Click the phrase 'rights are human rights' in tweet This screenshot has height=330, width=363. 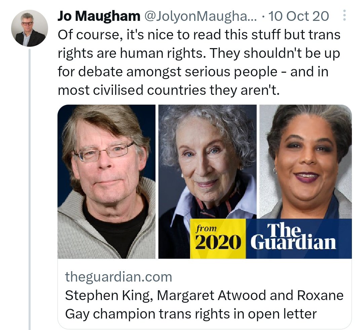130,53
